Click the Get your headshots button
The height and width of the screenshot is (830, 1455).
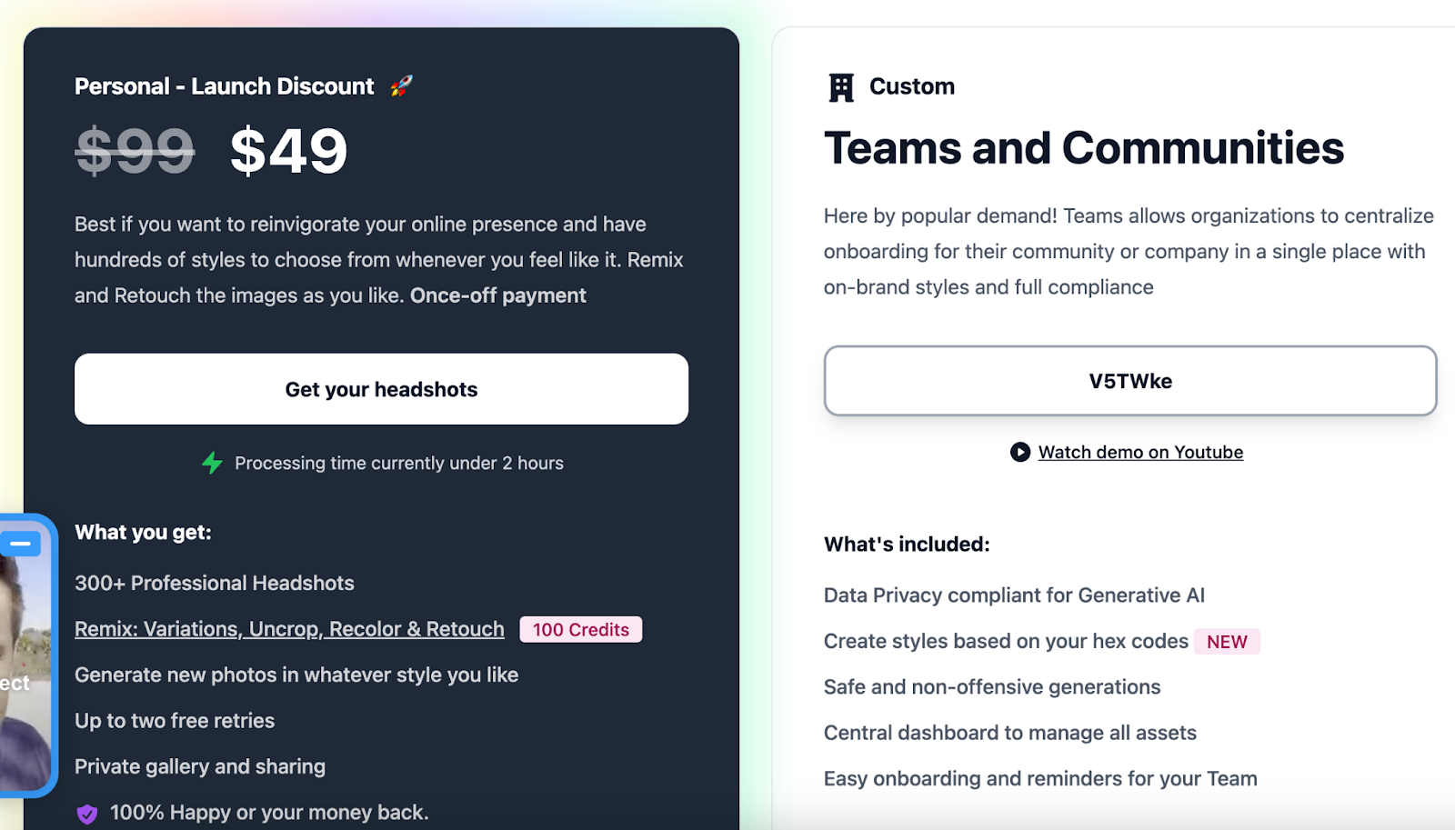tap(381, 389)
